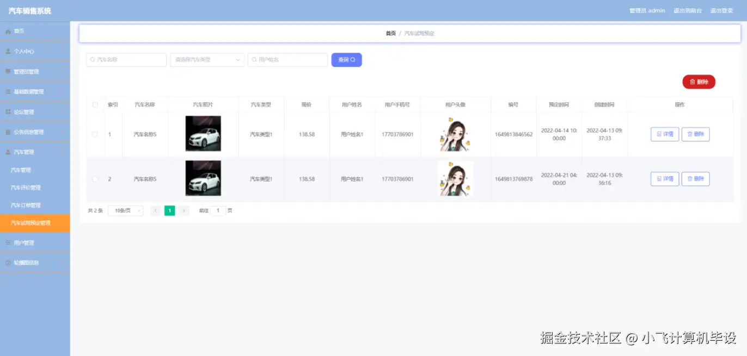This screenshot has width=747, height=356.
Task: Click 共 2 条 total count text
Action: pos(95,211)
